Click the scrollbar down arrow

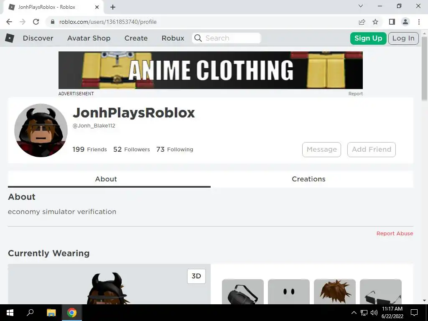click(x=424, y=301)
